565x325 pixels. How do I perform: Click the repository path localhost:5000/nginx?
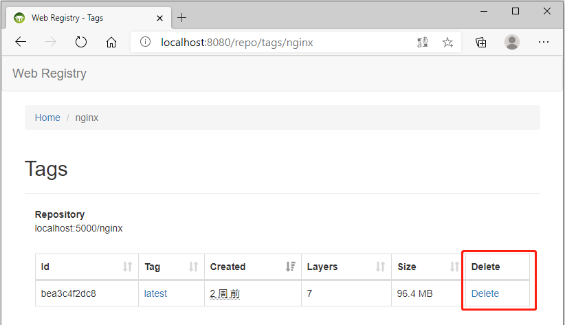pyautogui.click(x=78, y=228)
